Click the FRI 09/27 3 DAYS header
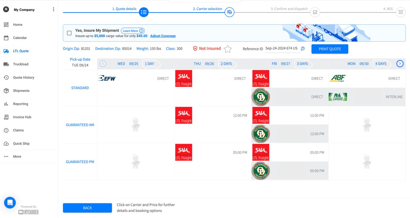This screenshot has height=218, width=410. [x=290, y=64]
